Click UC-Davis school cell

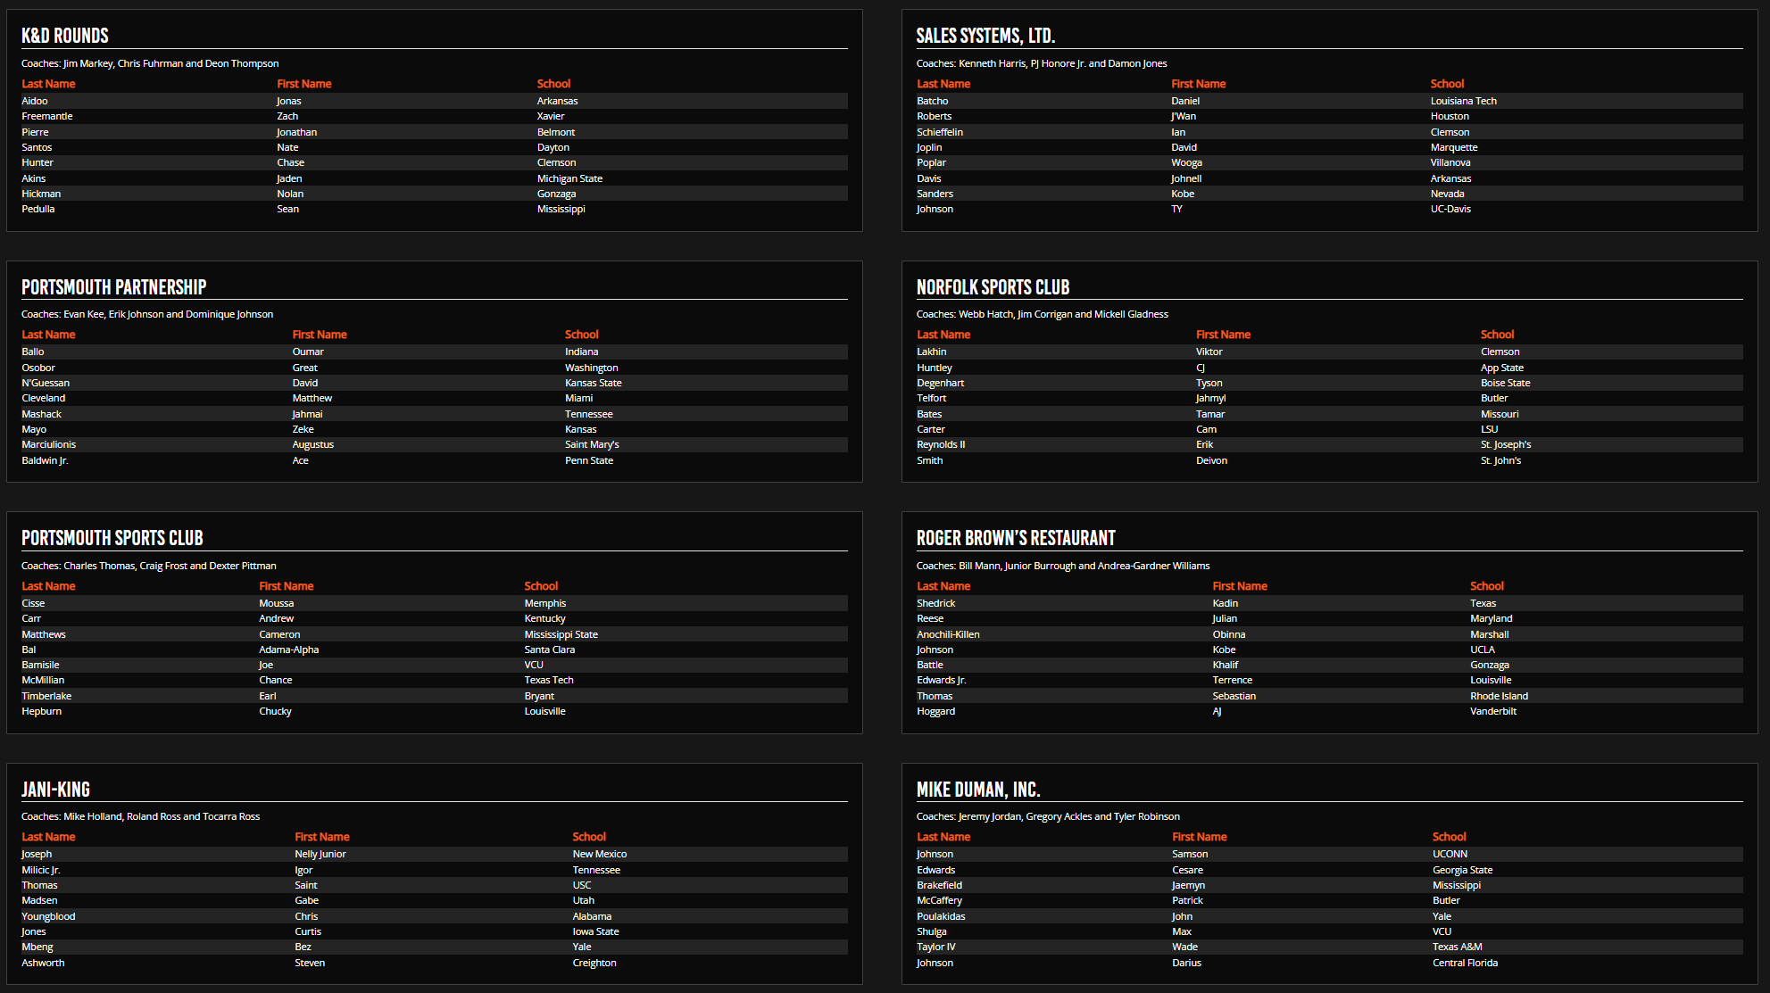click(x=1450, y=209)
